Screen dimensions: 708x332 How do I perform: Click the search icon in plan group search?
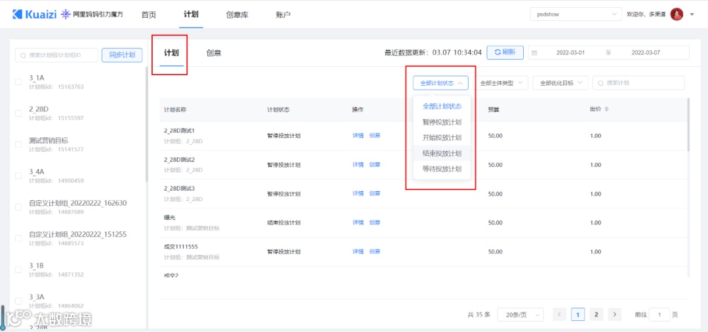tap(23, 55)
